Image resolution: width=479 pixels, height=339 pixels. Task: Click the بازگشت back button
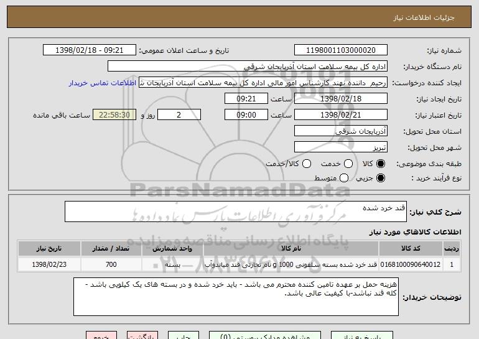coord(142,335)
